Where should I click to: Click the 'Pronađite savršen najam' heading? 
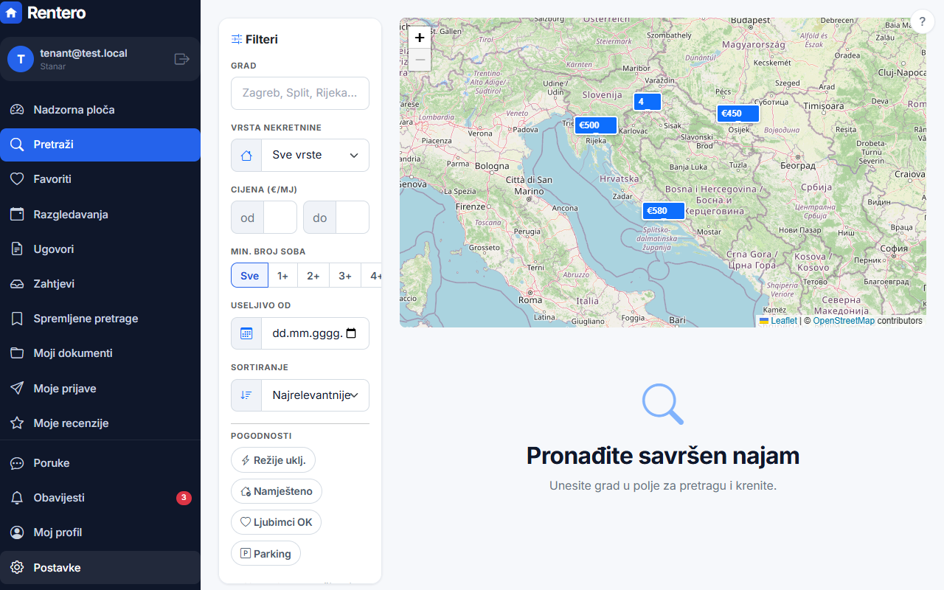(x=663, y=456)
